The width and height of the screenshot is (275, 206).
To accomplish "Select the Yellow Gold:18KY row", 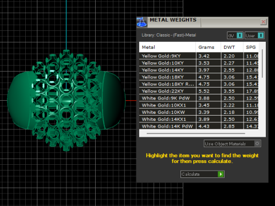I will 199,77.
